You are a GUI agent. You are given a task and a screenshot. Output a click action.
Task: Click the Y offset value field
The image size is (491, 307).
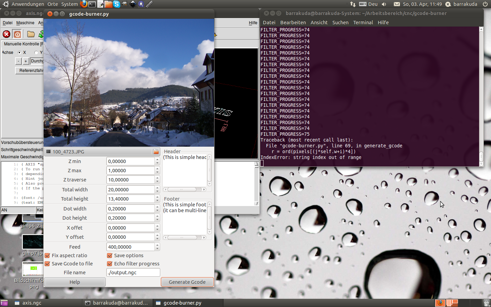pos(131,237)
